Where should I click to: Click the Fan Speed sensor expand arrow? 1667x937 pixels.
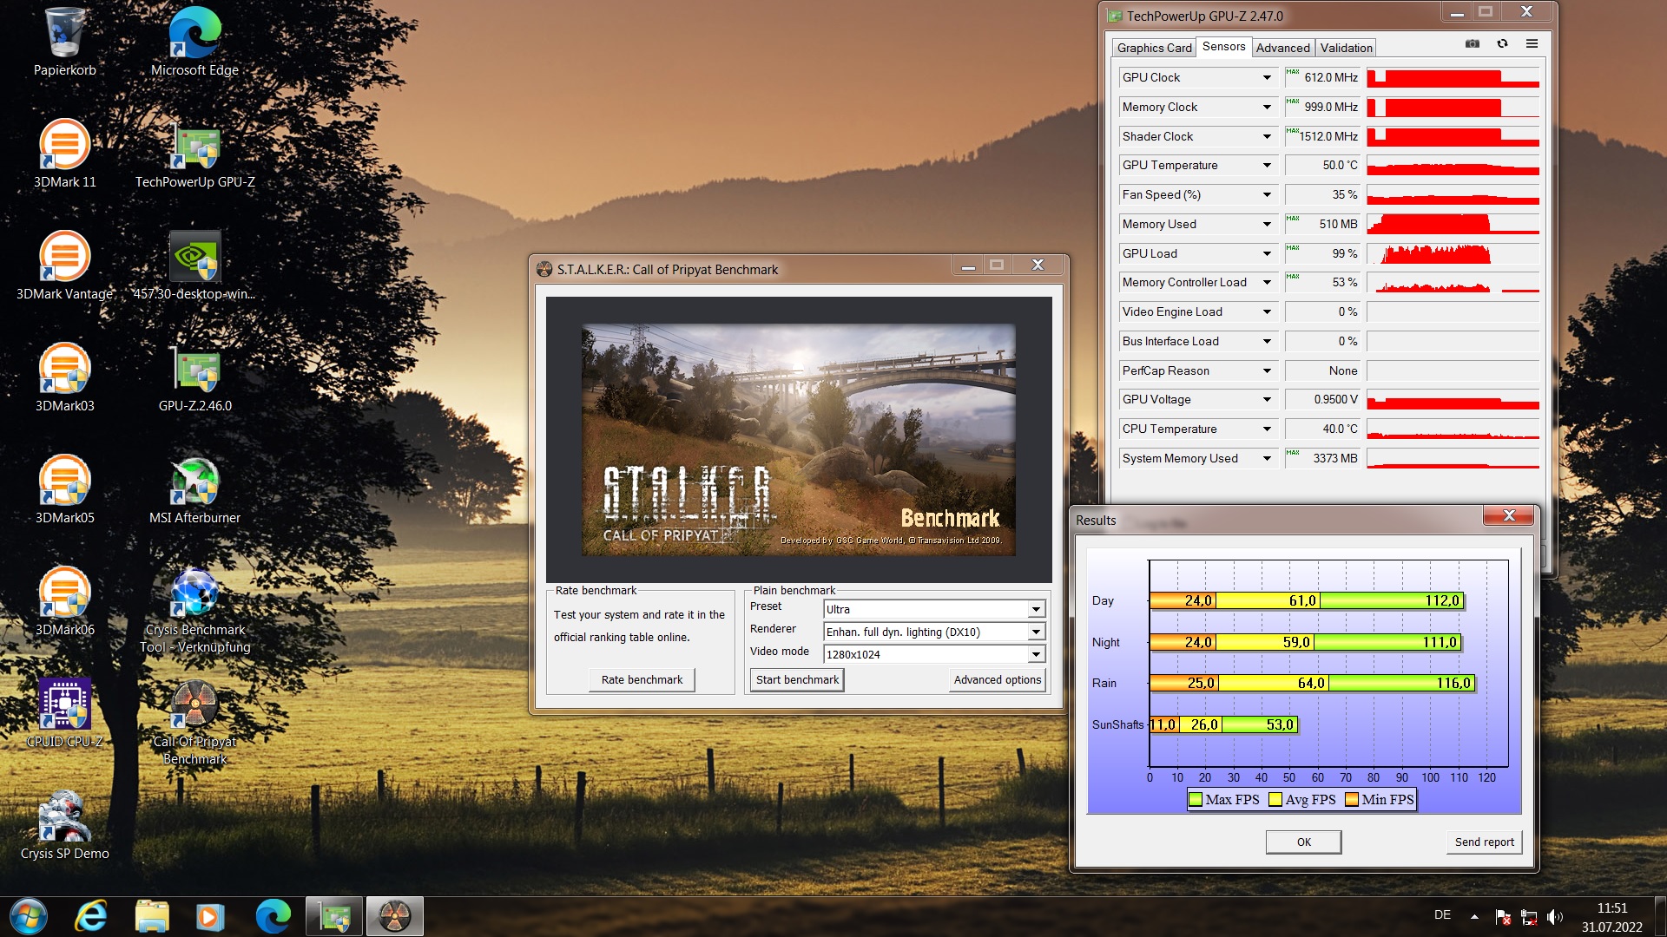click(x=1266, y=194)
